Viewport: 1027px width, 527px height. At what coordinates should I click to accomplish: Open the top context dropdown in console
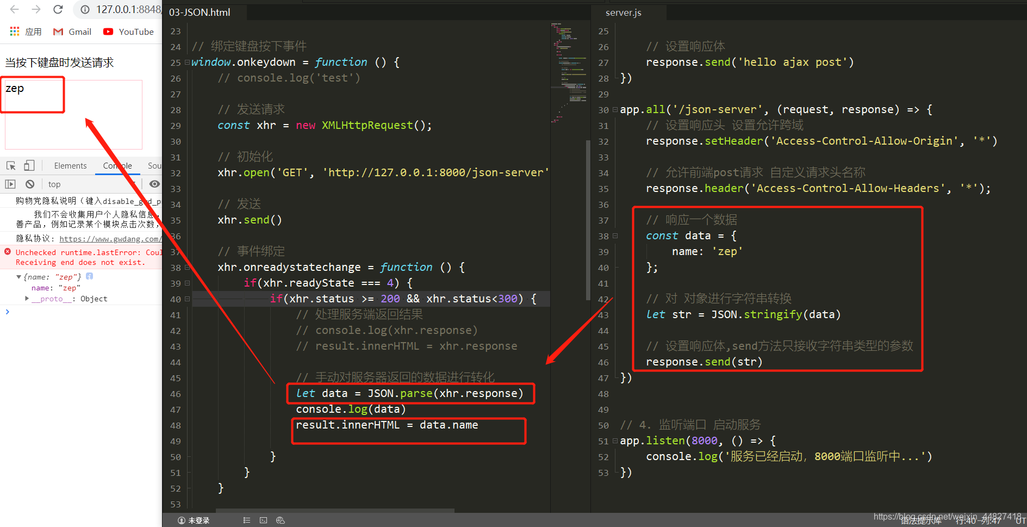91,184
